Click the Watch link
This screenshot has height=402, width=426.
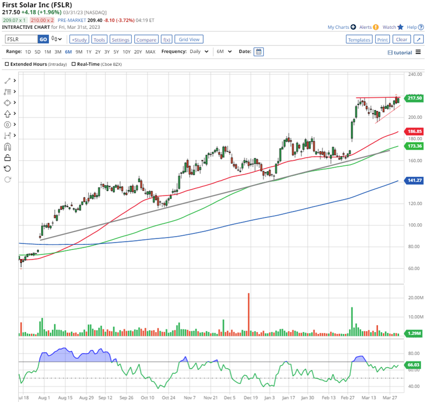pos(389,27)
